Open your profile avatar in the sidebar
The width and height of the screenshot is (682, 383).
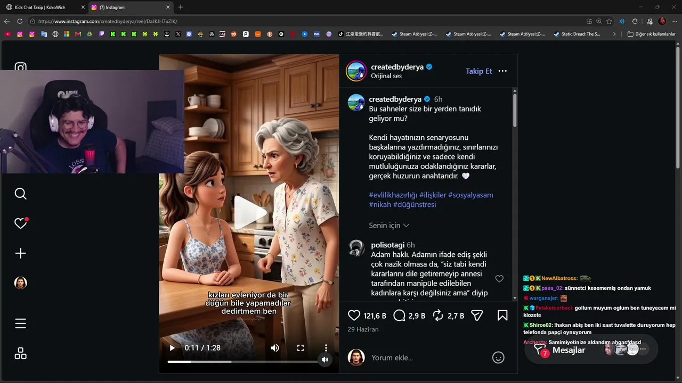coord(20,283)
